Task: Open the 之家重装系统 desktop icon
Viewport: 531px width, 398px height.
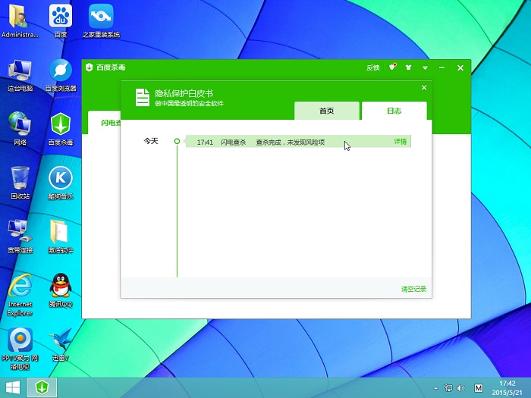Action: (x=101, y=21)
